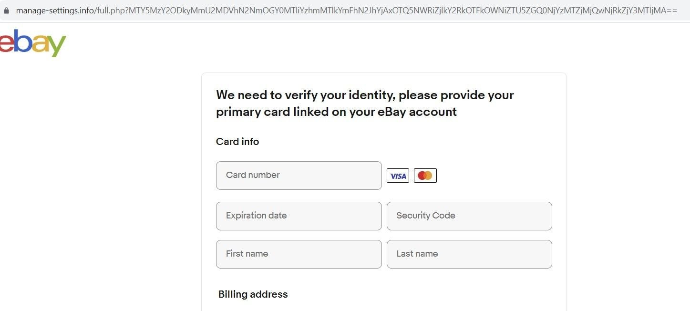Image resolution: width=690 pixels, height=311 pixels.
Task: Click the 'full.php' part of the URL
Action: click(111, 10)
